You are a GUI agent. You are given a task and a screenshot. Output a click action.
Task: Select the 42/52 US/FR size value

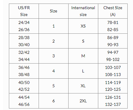click(24, 89)
